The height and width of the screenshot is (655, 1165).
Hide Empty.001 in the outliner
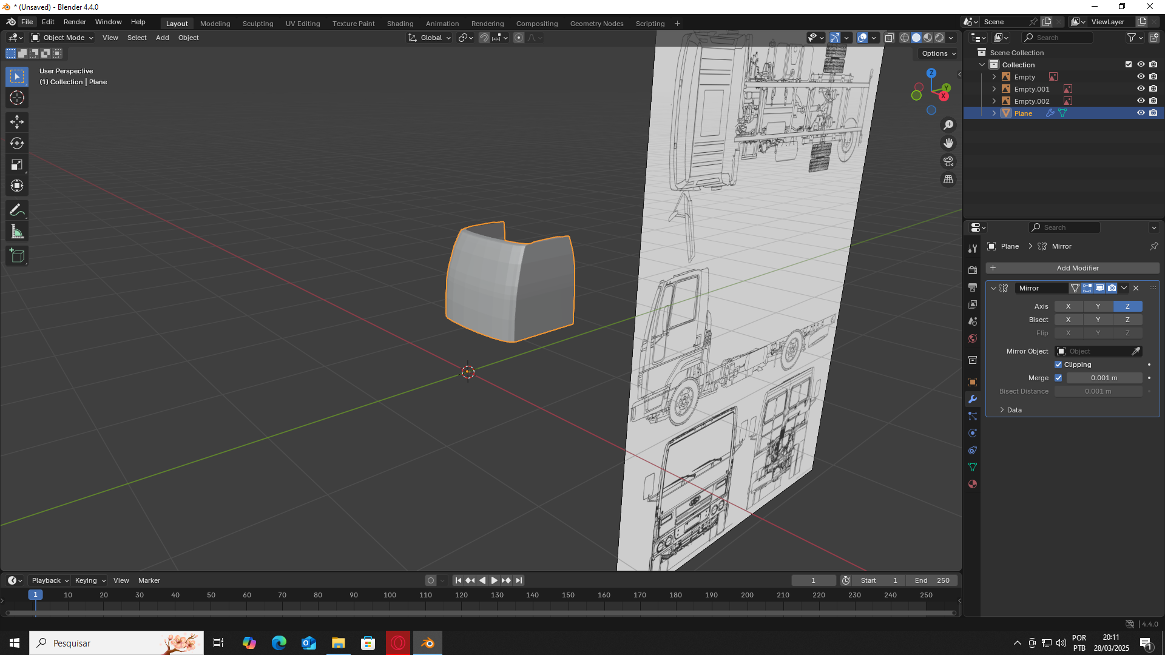[1140, 89]
